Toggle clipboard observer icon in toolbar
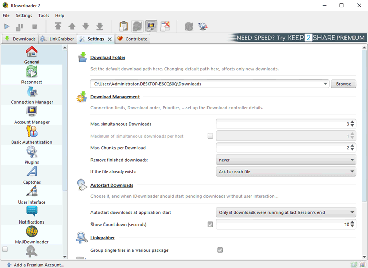Viewport: 368px width, 268px height. [123, 26]
